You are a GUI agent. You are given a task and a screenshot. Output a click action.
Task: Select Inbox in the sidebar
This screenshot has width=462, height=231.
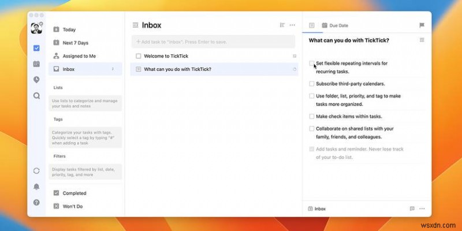pyautogui.click(x=85, y=69)
